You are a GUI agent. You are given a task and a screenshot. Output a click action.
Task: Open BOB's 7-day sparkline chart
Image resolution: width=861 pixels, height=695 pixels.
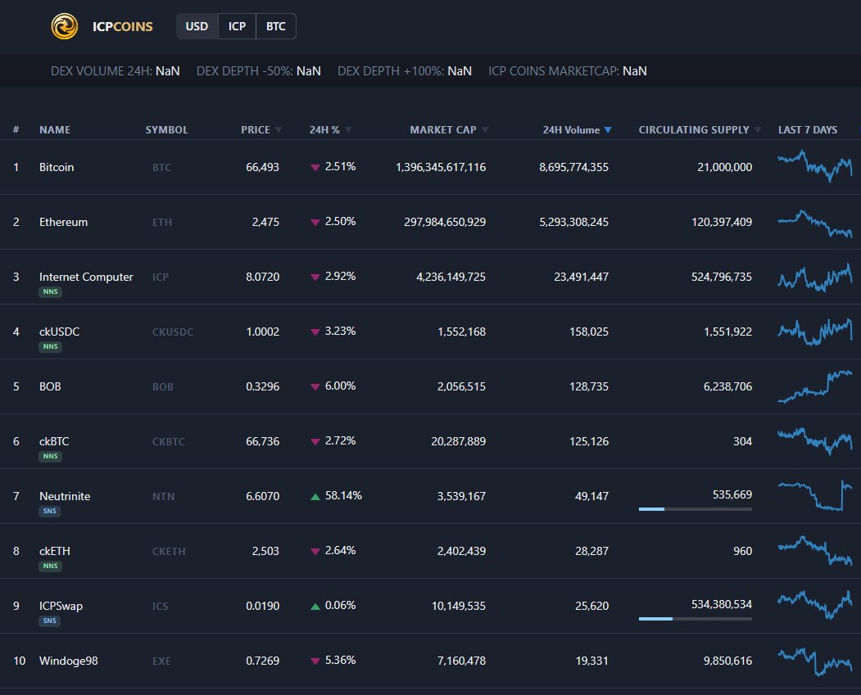[815, 386]
